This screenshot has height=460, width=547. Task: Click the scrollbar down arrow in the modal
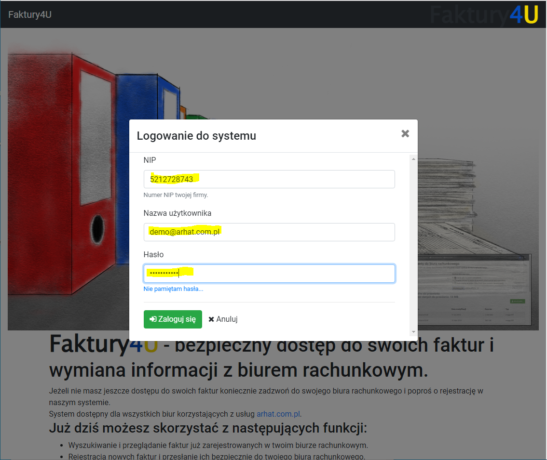[x=413, y=331]
